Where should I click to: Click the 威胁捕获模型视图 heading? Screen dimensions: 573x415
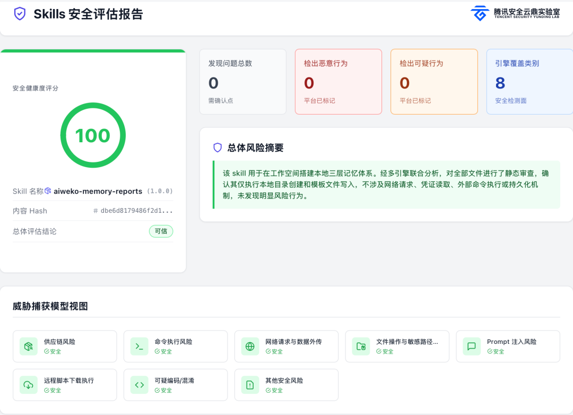50,306
